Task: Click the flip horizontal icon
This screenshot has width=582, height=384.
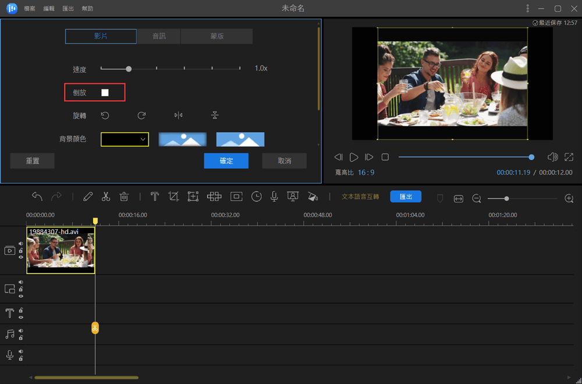Action: (x=178, y=116)
